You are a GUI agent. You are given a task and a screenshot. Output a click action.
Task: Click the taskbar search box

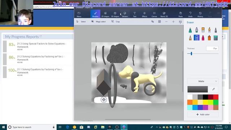pos(32,127)
